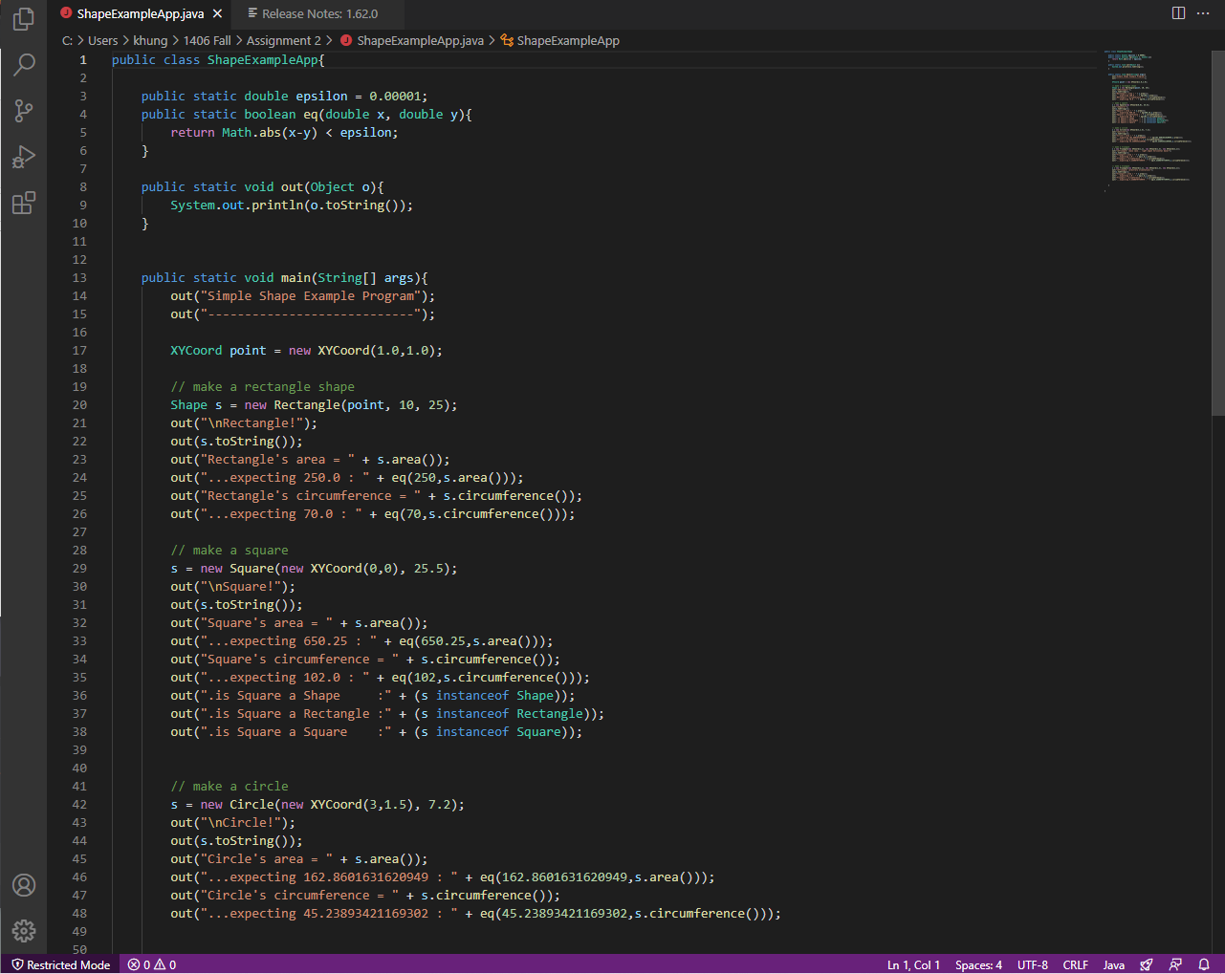Viewport: 1225px width, 974px height.
Task: Click the notifications bell in status bar
Action: coord(1204,964)
